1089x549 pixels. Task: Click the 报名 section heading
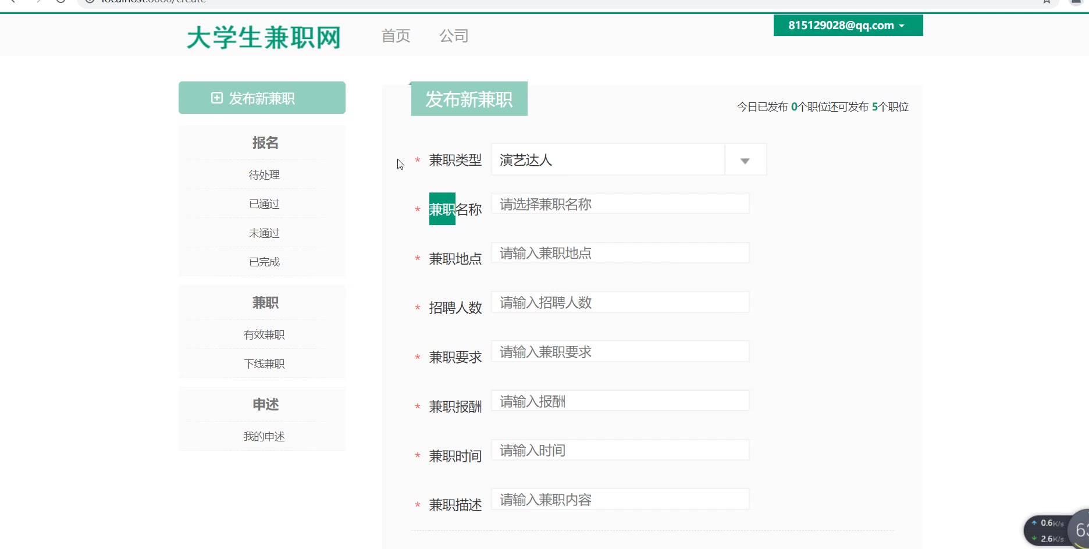click(265, 143)
